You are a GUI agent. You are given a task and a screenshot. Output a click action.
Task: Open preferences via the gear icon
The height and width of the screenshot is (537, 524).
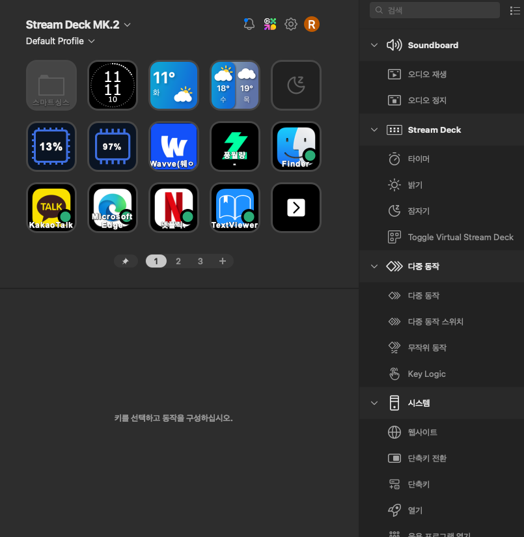click(x=291, y=25)
